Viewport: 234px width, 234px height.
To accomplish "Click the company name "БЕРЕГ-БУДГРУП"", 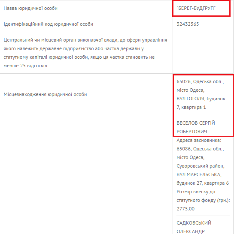I will click(196, 8).
